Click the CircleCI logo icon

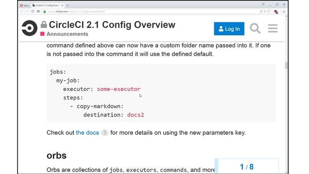(29, 28)
